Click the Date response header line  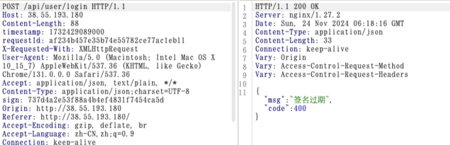click(x=329, y=23)
